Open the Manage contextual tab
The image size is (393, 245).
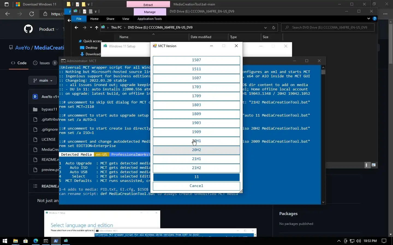tap(150, 12)
